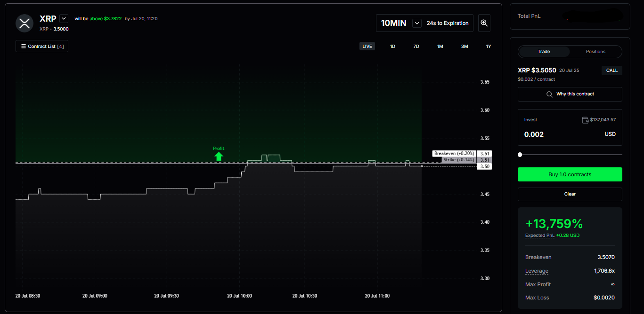Open the XRP asset dropdown arrow
The width and height of the screenshot is (644, 314).
pos(64,18)
